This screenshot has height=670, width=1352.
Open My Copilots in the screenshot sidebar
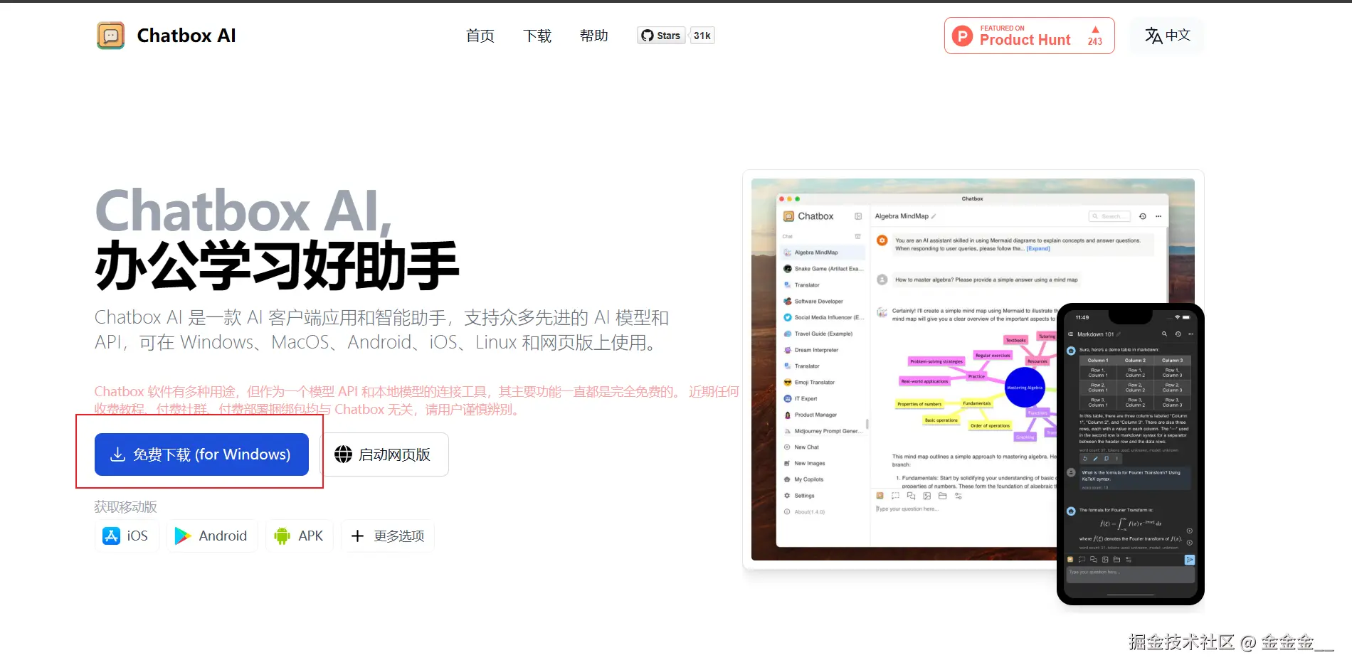[823, 479]
